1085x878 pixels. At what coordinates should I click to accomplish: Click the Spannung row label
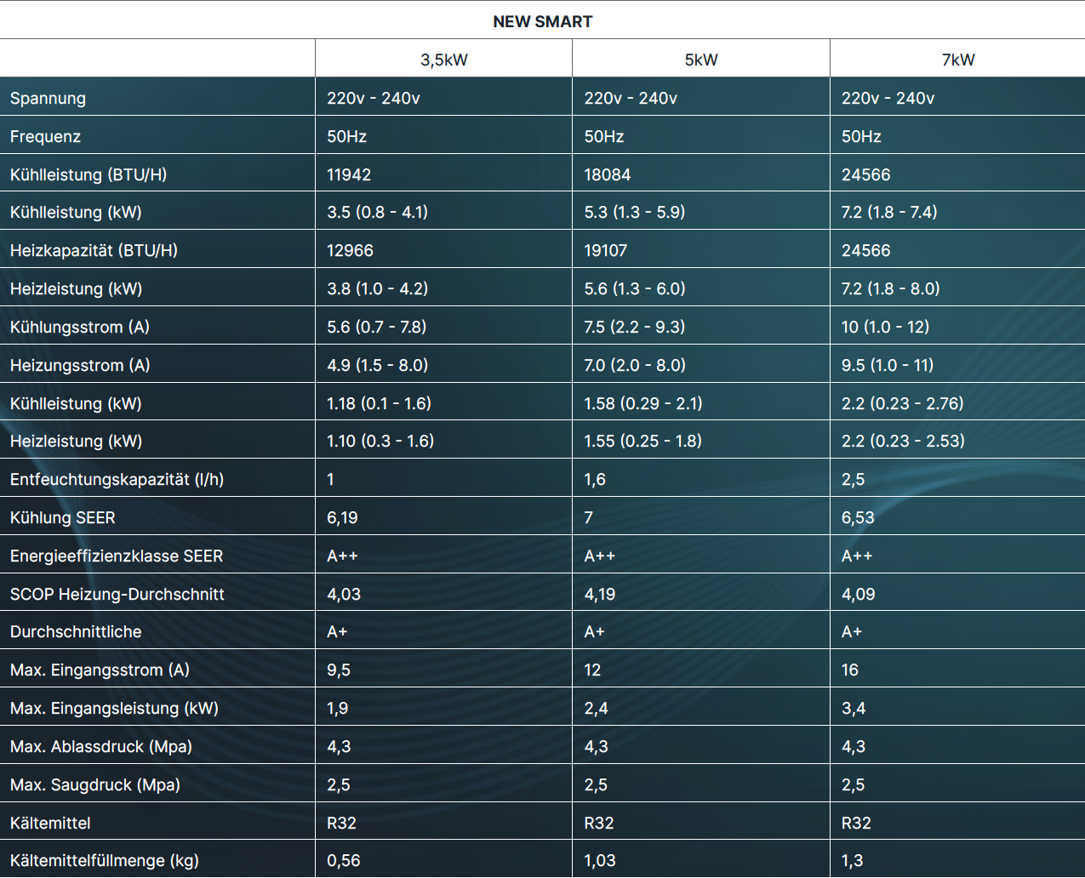(x=48, y=98)
